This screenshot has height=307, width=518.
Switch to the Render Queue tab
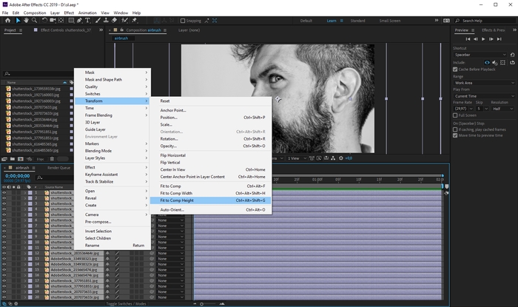tap(58, 168)
